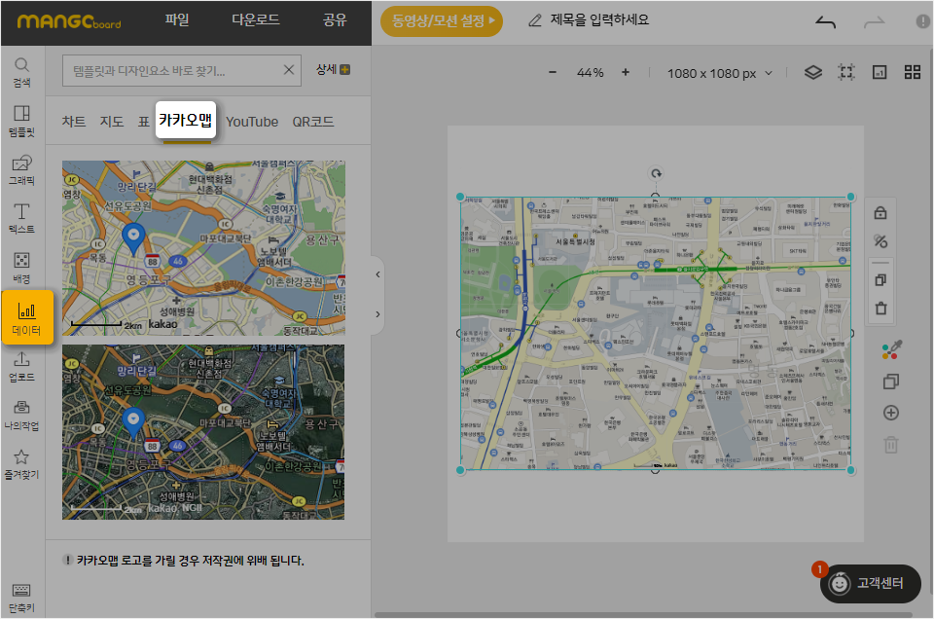Click the title field 제목을 입력하세요
This screenshot has width=934, height=619.
(x=599, y=19)
